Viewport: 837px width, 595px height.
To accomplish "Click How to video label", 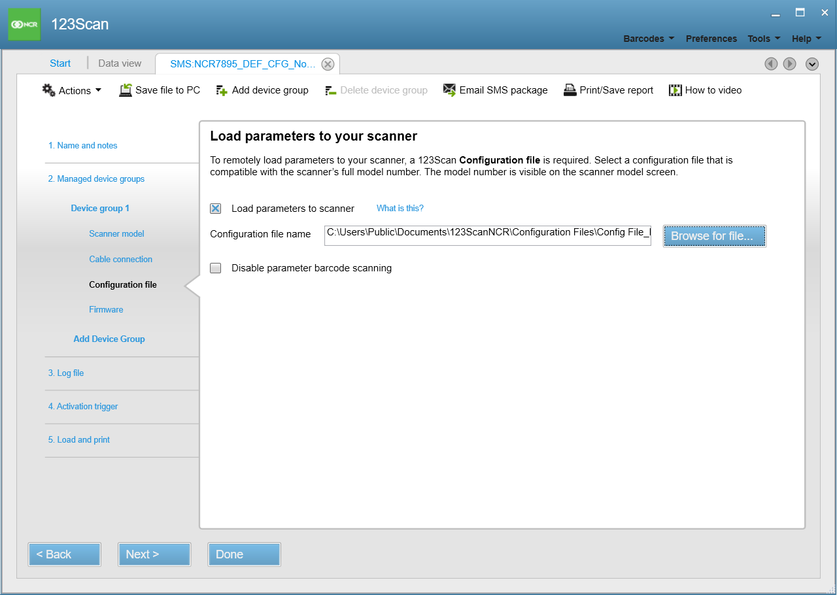I will [x=713, y=90].
